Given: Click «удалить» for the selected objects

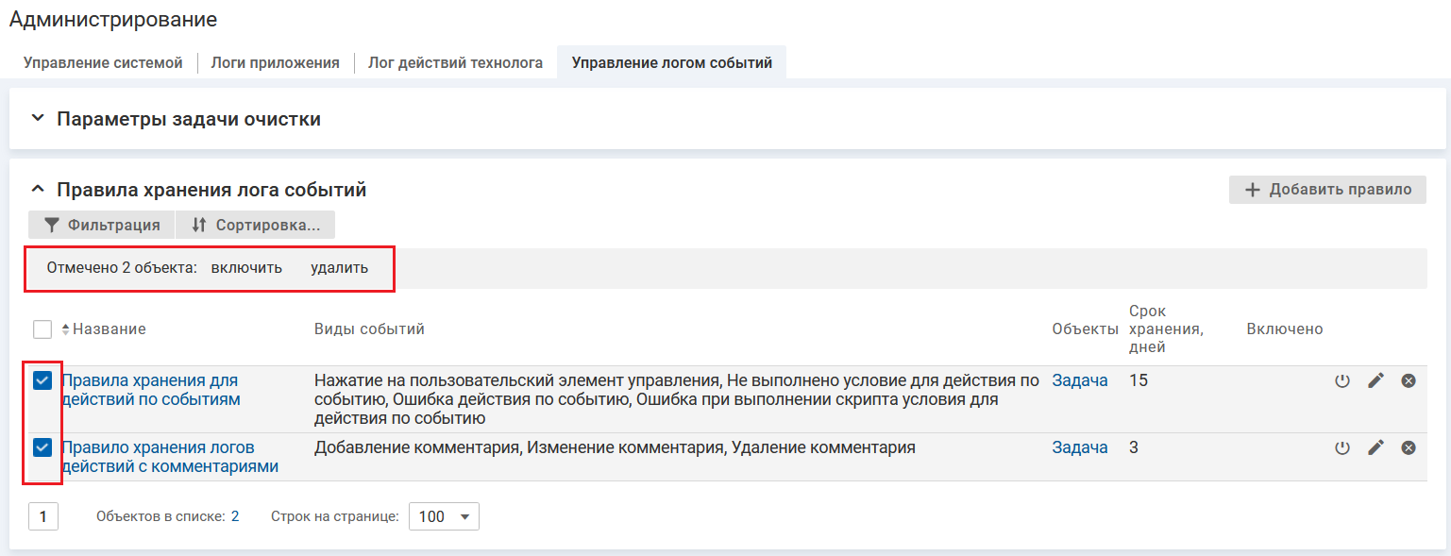Looking at the screenshot, I should tap(339, 268).
